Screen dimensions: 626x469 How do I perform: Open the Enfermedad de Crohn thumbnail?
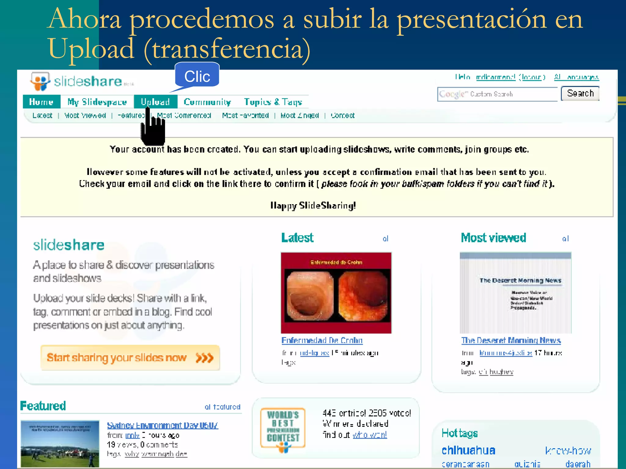coord(336,293)
